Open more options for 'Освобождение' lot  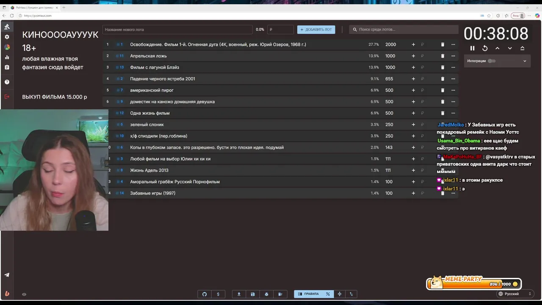[x=453, y=44]
